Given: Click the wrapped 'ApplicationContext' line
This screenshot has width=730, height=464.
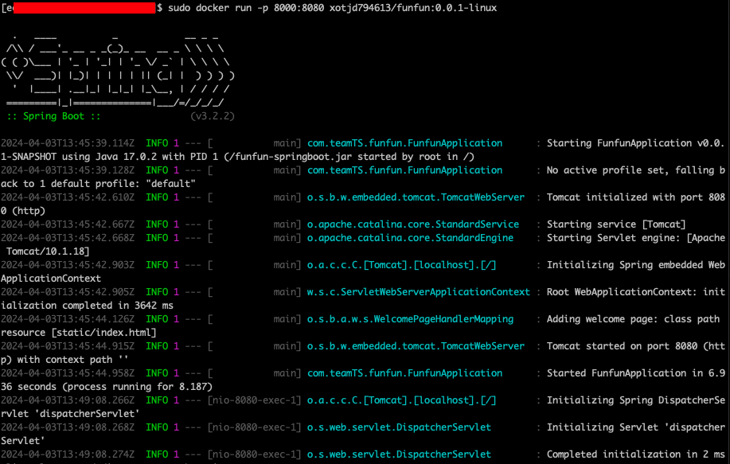Looking at the screenshot, I should 51,279.
